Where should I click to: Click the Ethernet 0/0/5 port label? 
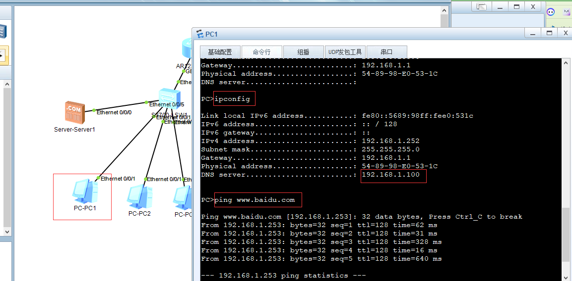(167, 104)
